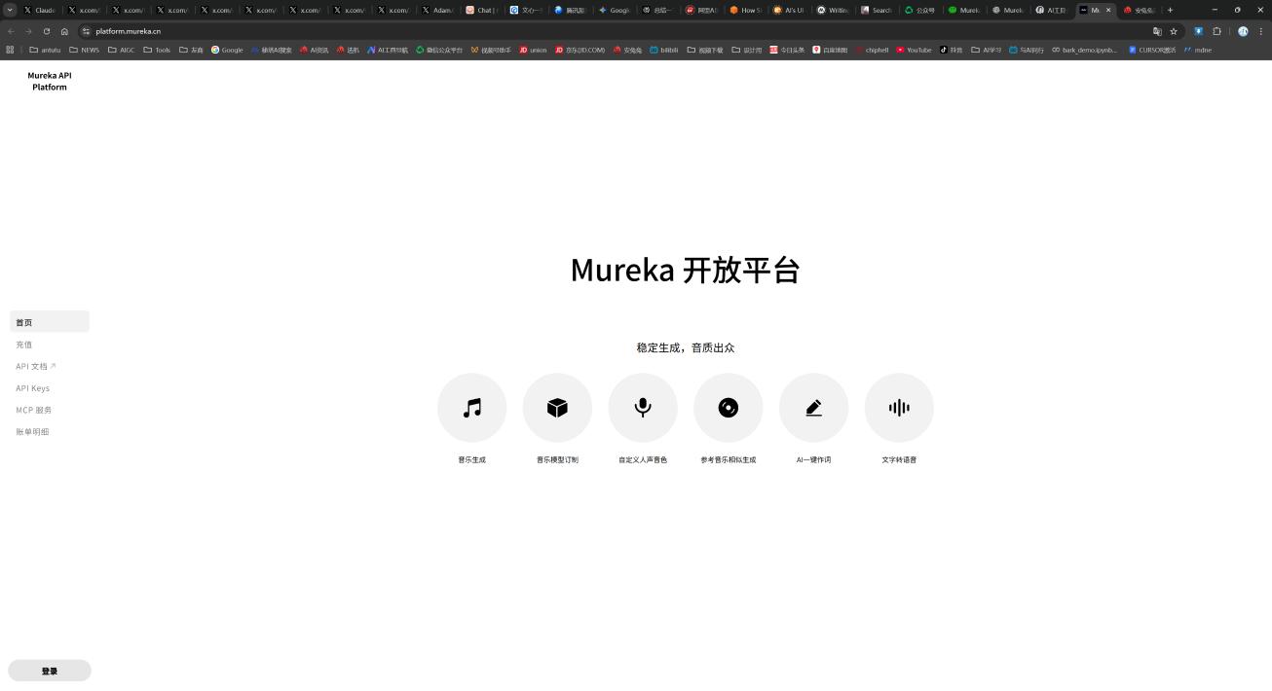The height and width of the screenshot is (691, 1272).
Task: Open a new browser tab
Action: pos(1170,10)
